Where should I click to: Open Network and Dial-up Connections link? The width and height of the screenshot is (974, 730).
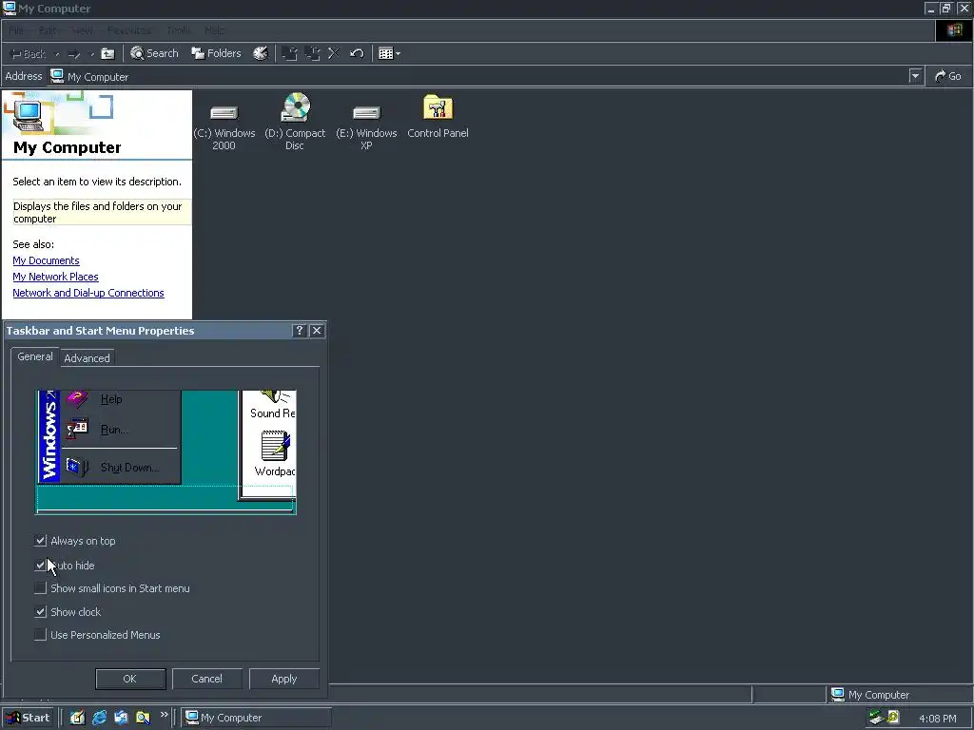pyautogui.click(x=88, y=293)
